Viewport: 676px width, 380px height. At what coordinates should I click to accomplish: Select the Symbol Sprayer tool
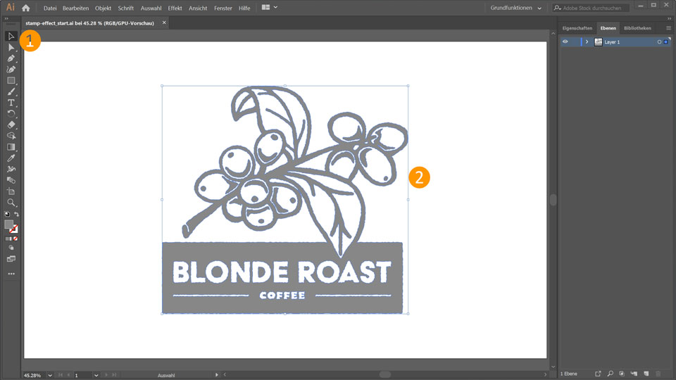(11, 170)
